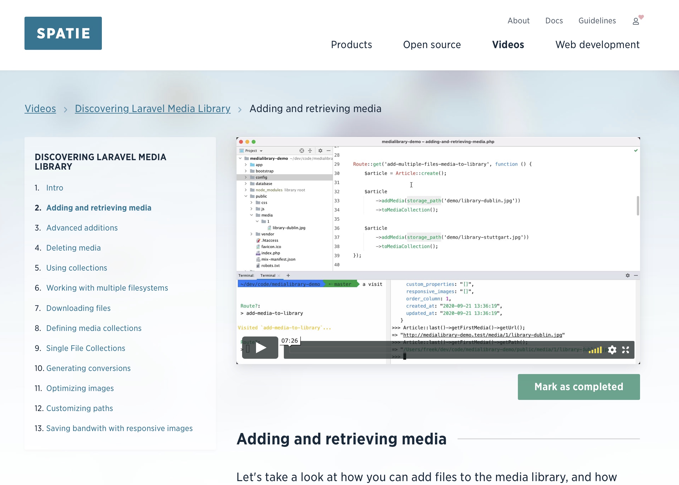
Task: Go to the Open source menu item
Action: (x=432, y=44)
